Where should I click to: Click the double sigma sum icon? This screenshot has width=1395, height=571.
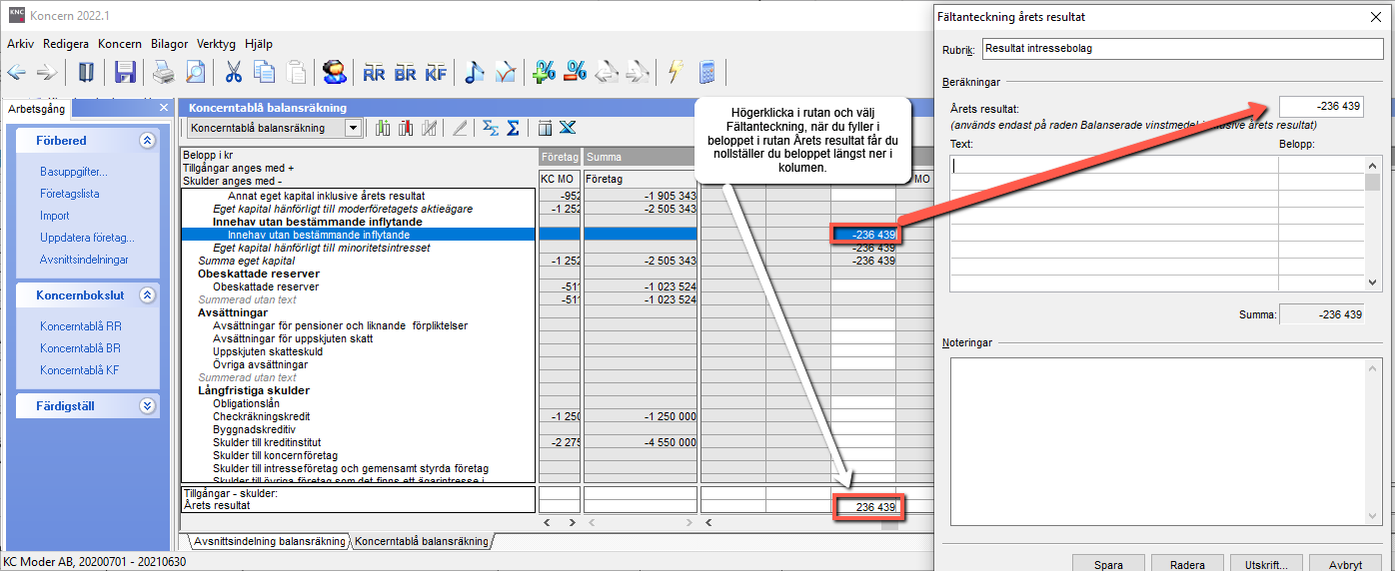[491, 128]
